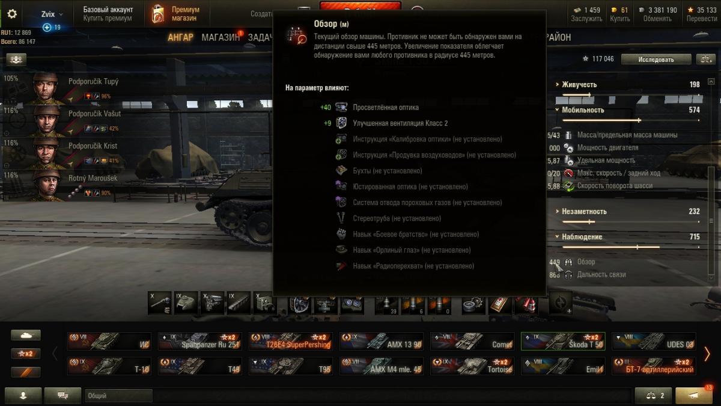
Task: Open the settings gear menu
Action: click(x=12, y=14)
